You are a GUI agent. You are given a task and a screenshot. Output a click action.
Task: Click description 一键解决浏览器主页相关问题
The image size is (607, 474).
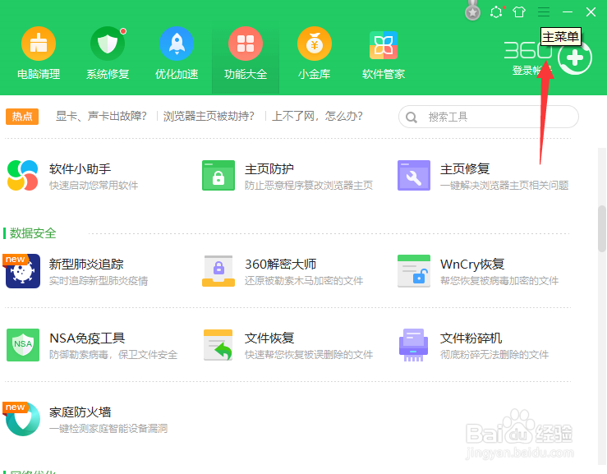tap(504, 186)
